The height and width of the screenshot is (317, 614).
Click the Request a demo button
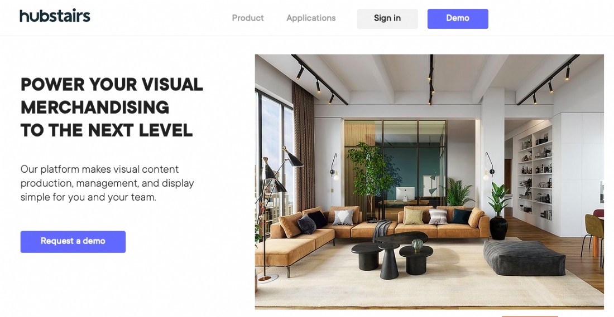click(x=73, y=242)
